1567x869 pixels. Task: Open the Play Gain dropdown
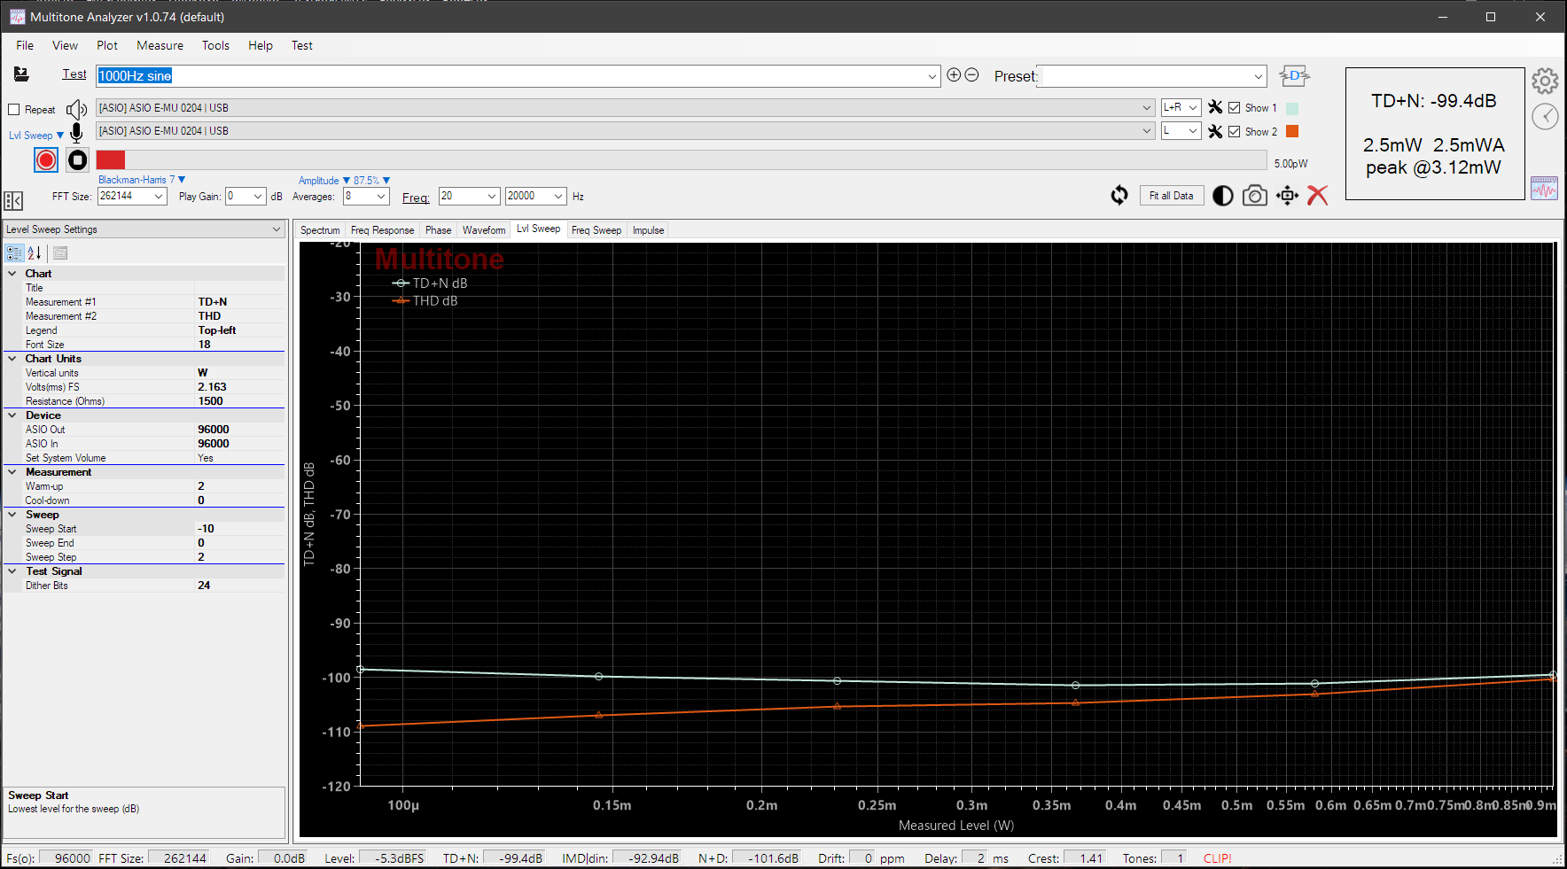pos(246,197)
